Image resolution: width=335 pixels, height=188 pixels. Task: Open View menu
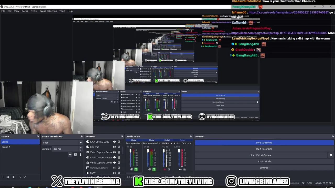point(16,11)
